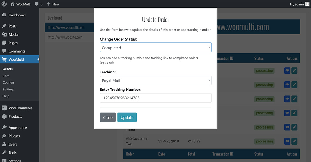Click the Enter Tracking Number field
The width and height of the screenshot is (311, 162).
[x=155, y=98]
